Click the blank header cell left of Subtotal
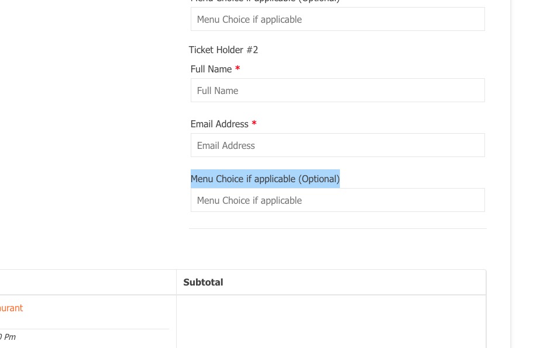The width and height of the screenshot is (540, 348). coord(88,282)
